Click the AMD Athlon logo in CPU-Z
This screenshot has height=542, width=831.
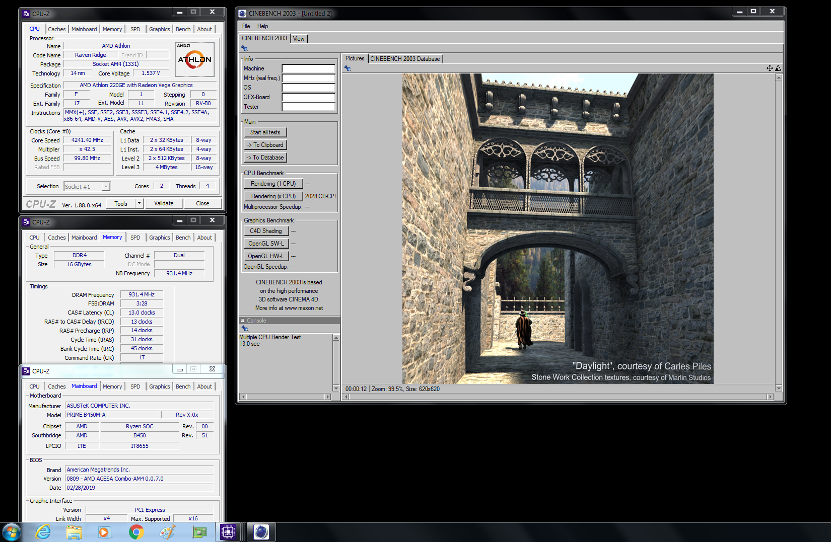[194, 59]
